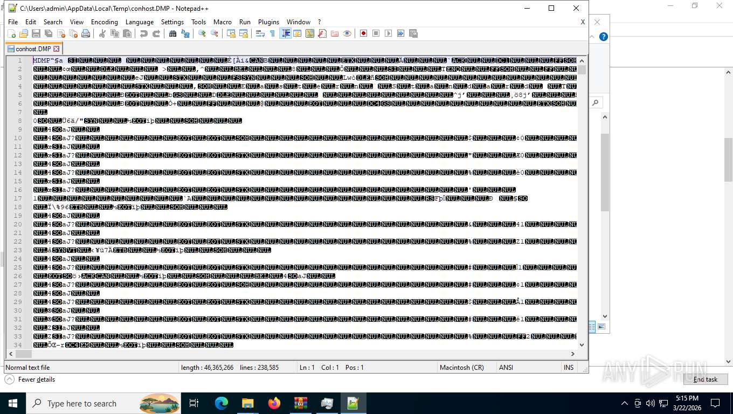
Task: Click the Copy toolbar icon
Action: click(x=115, y=33)
